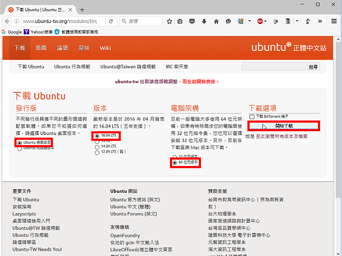The width and height of the screenshot is (342, 256).
Task: Click the scrollbar down arrow
Action: pos(338,254)
